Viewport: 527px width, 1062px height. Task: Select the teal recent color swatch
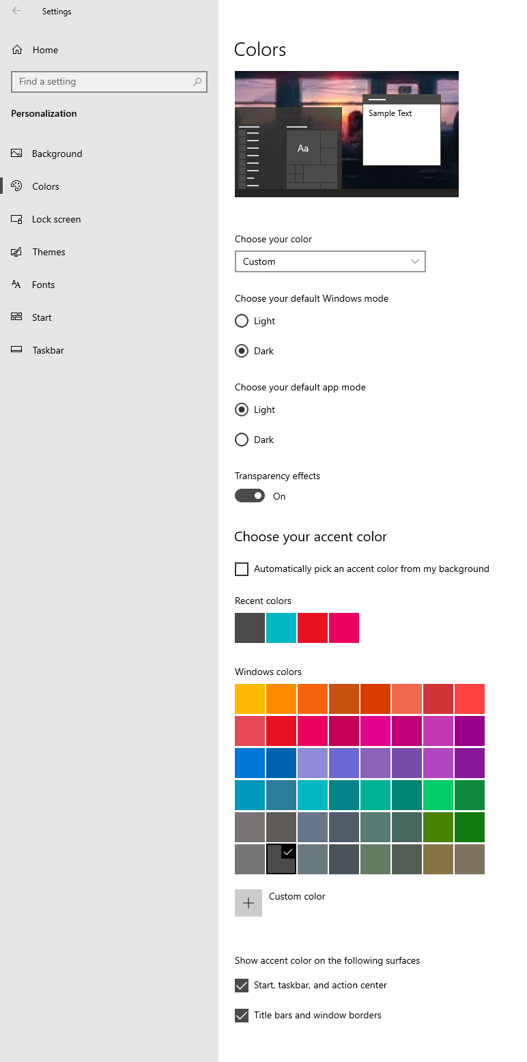coord(281,628)
